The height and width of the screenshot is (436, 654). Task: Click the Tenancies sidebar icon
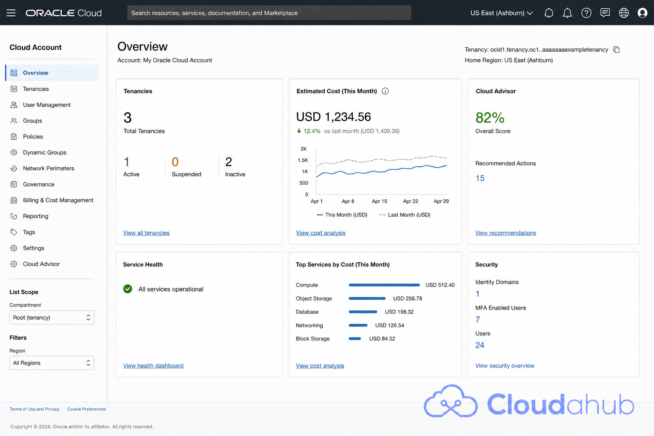(14, 89)
